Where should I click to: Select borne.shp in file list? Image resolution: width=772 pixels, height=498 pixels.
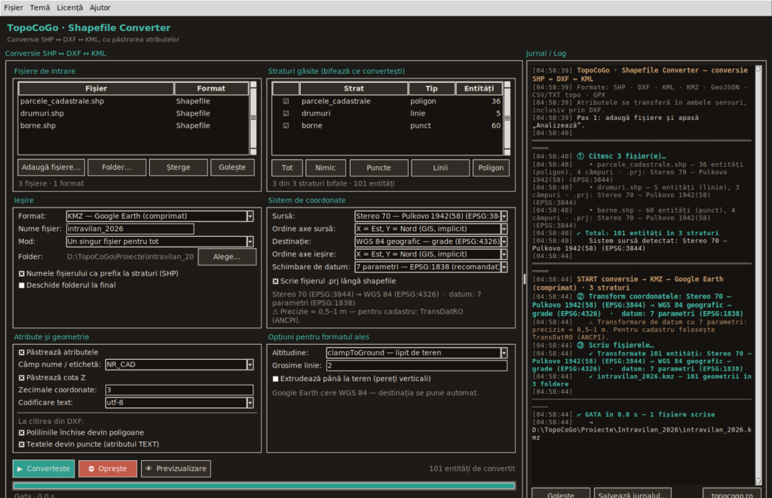(x=133, y=125)
